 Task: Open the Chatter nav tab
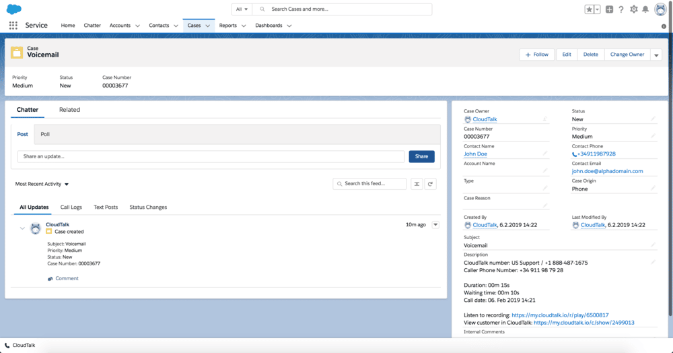pos(92,26)
